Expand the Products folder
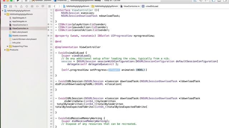 [x=5, y=50]
